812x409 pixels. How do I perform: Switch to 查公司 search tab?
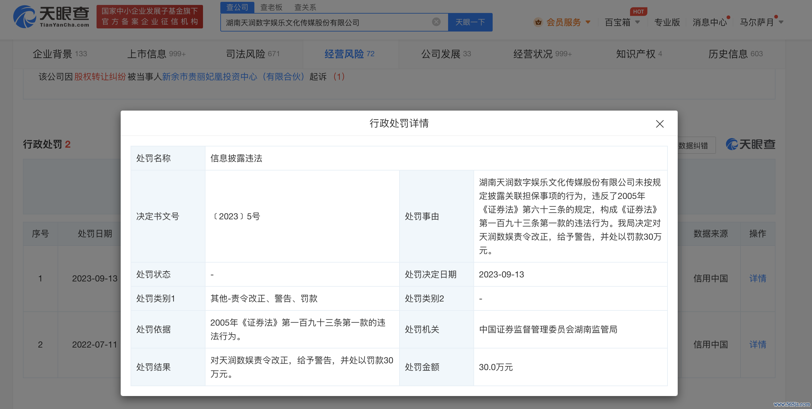point(237,7)
